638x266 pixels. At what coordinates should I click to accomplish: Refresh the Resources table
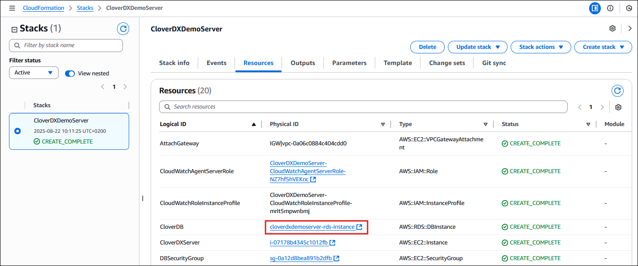tap(617, 91)
